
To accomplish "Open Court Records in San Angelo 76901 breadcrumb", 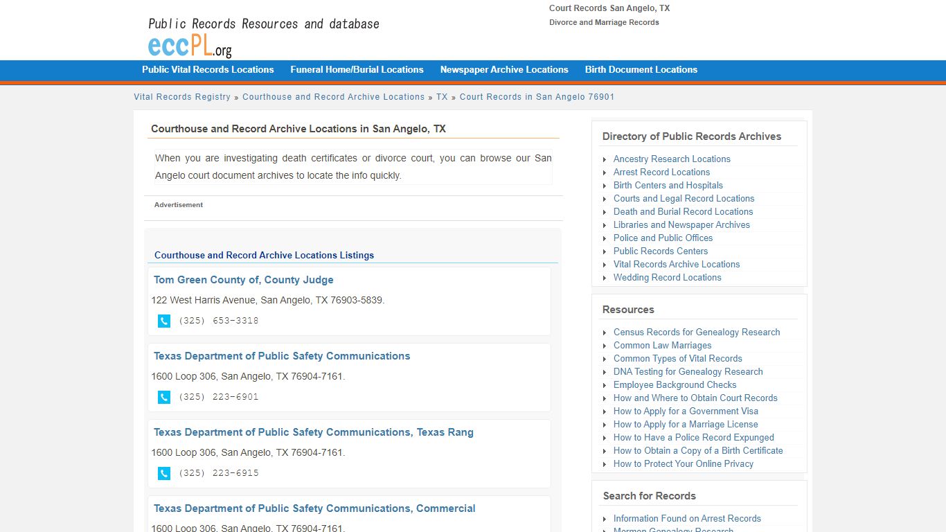I will point(537,97).
